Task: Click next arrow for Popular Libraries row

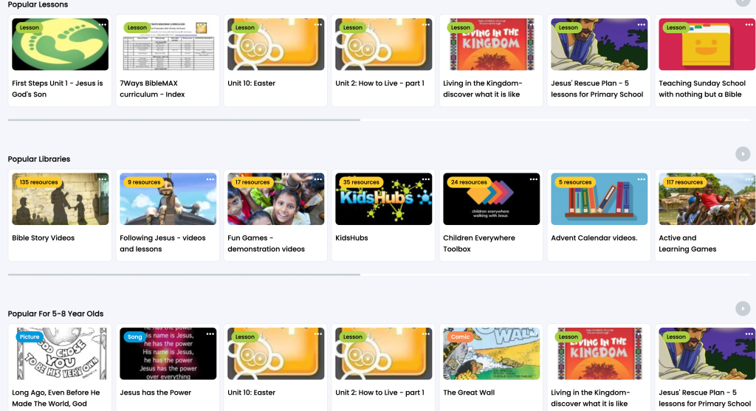Action: (x=743, y=154)
